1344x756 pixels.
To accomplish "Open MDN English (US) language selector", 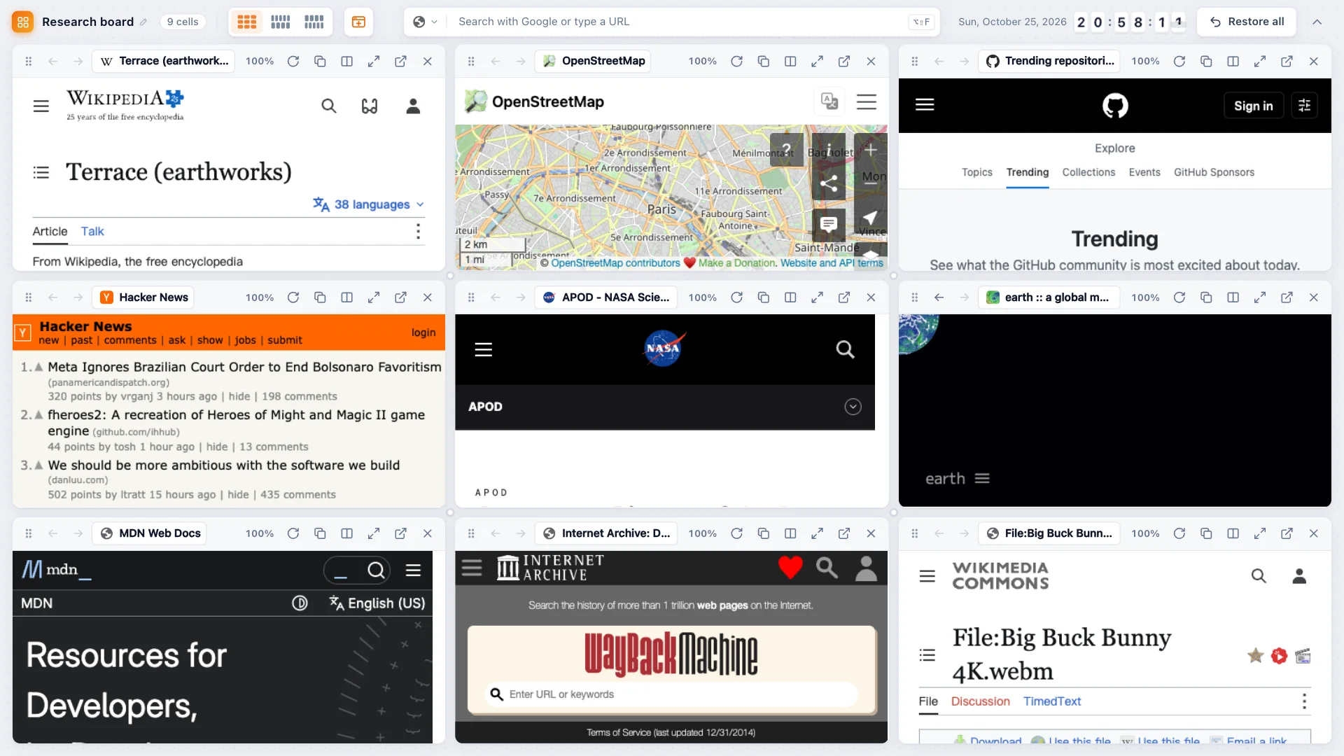I will point(377,603).
